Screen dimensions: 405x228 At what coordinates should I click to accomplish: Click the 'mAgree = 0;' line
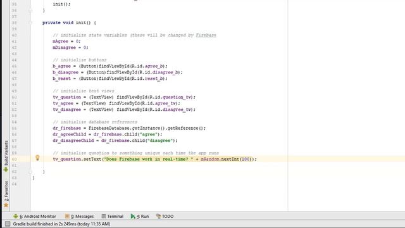tap(66, 41)
